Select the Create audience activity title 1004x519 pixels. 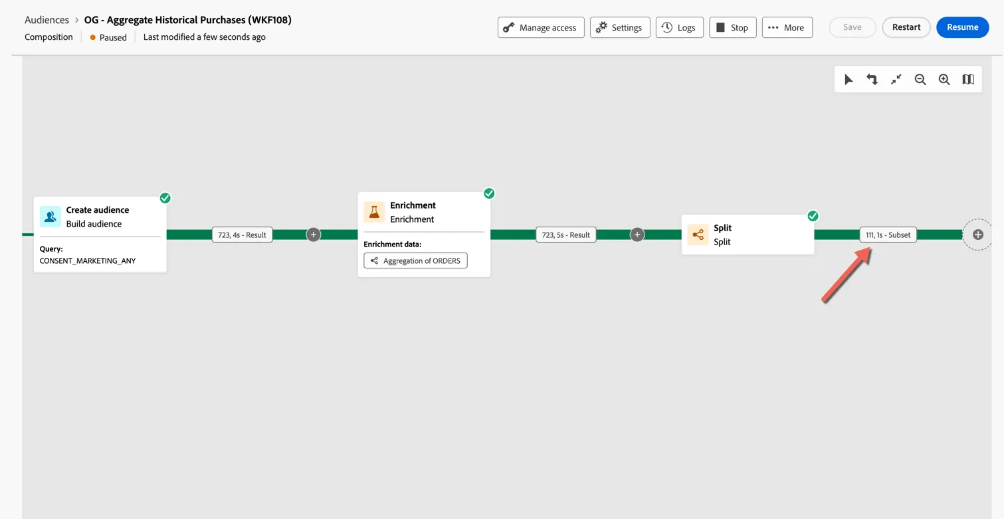tap(98, 210)
